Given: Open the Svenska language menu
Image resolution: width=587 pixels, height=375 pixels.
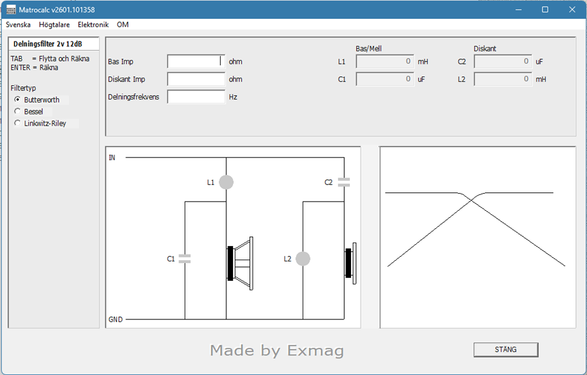Looking at the screenshot, I should [x=18, y=24].
